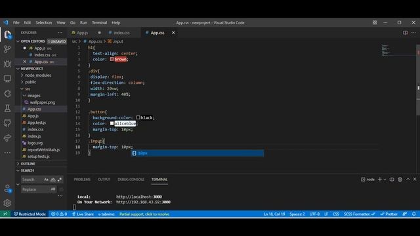Split the editor to the right
The height and width of the screenshot is (236, 420).
(406, 33)
